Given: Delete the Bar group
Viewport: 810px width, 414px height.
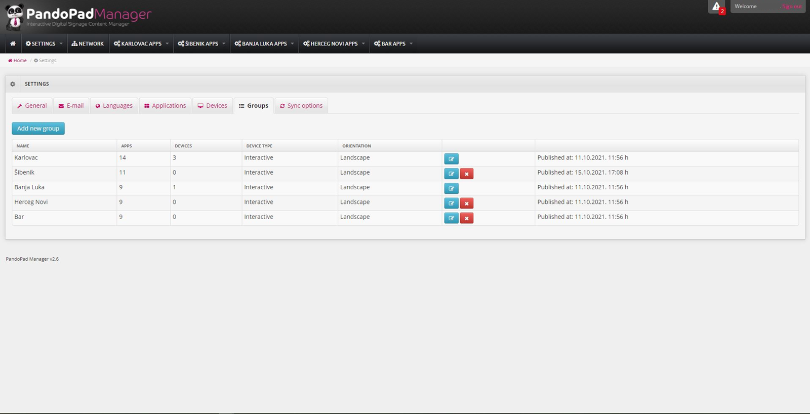Looking at the screenshot, I should (x=466, y=218).
